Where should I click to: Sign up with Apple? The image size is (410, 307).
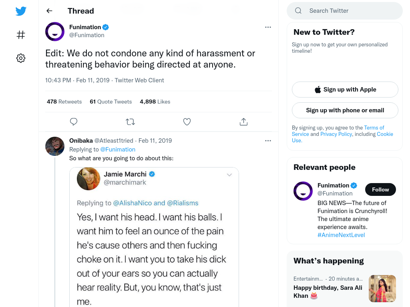point(345,90)
